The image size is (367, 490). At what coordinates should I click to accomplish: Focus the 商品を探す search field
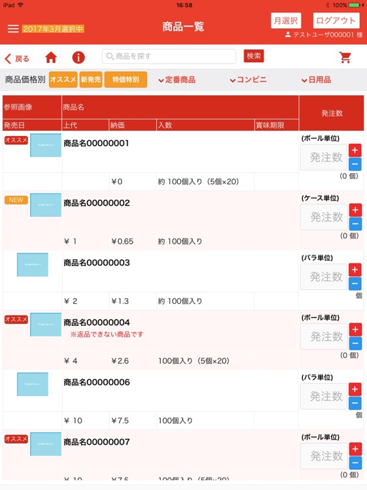pyautogui.click(x=169, y=56)
